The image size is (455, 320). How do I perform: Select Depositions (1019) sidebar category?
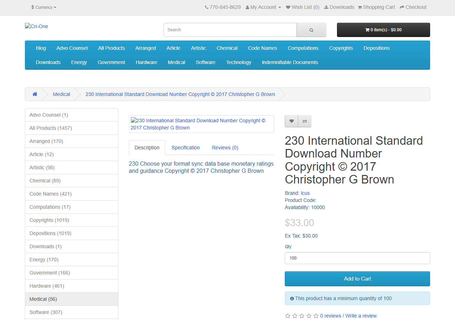(x=71, y=233)
